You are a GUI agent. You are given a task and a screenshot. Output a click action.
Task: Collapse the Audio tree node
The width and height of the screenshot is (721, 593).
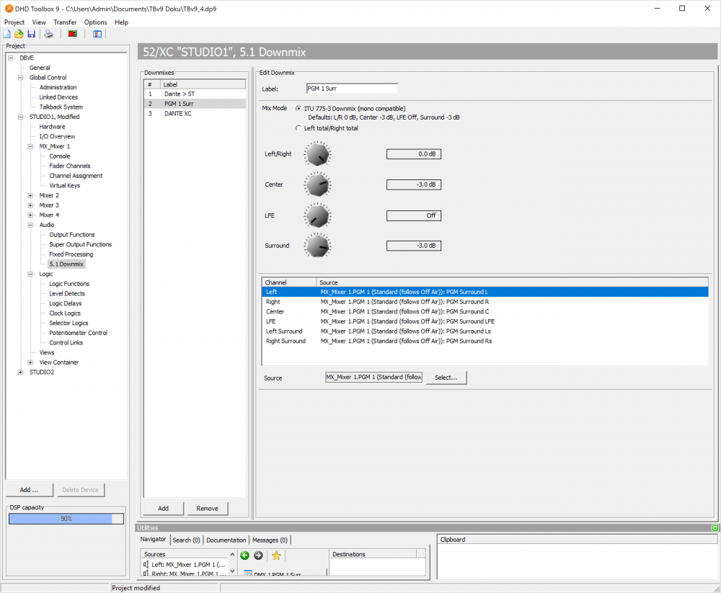pos(31,225)
